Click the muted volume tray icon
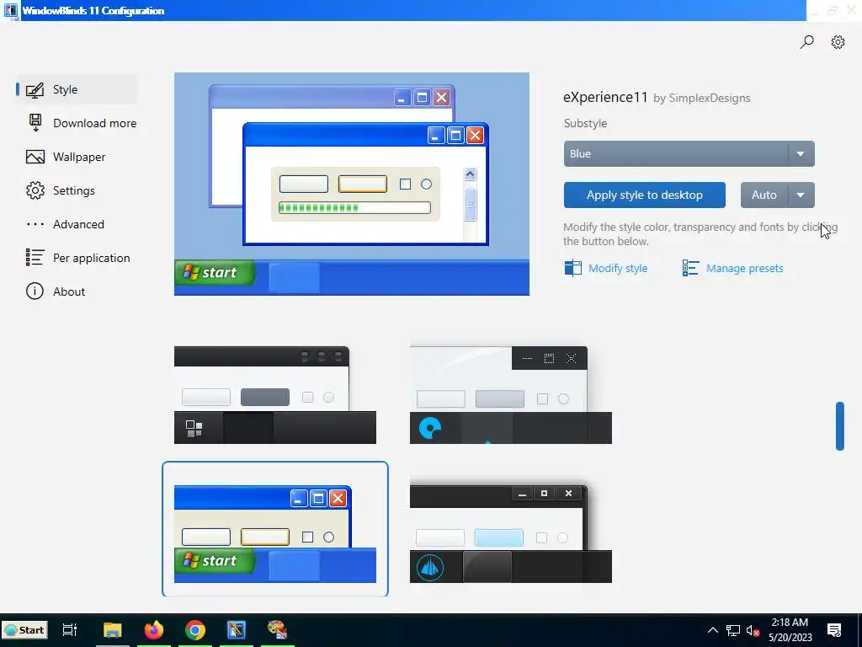Image resolution: width=862 pixels, height=647 pixels. (753, 630)
